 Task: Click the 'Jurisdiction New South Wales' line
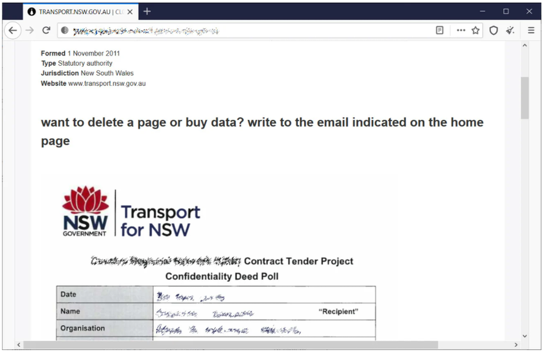(x=87, y=73)
